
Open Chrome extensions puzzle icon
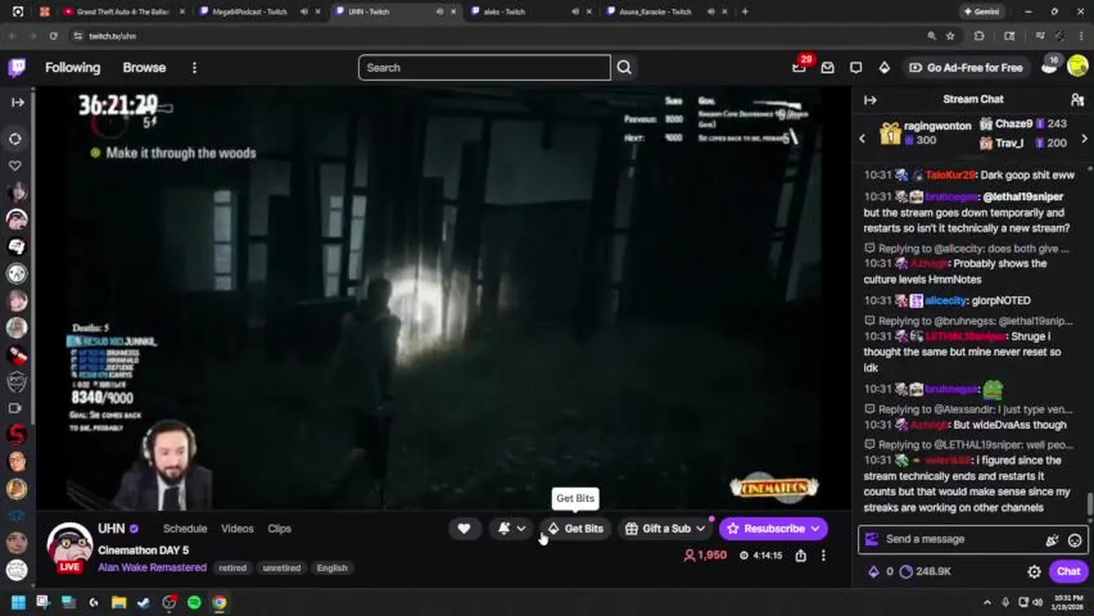point(979,36)
